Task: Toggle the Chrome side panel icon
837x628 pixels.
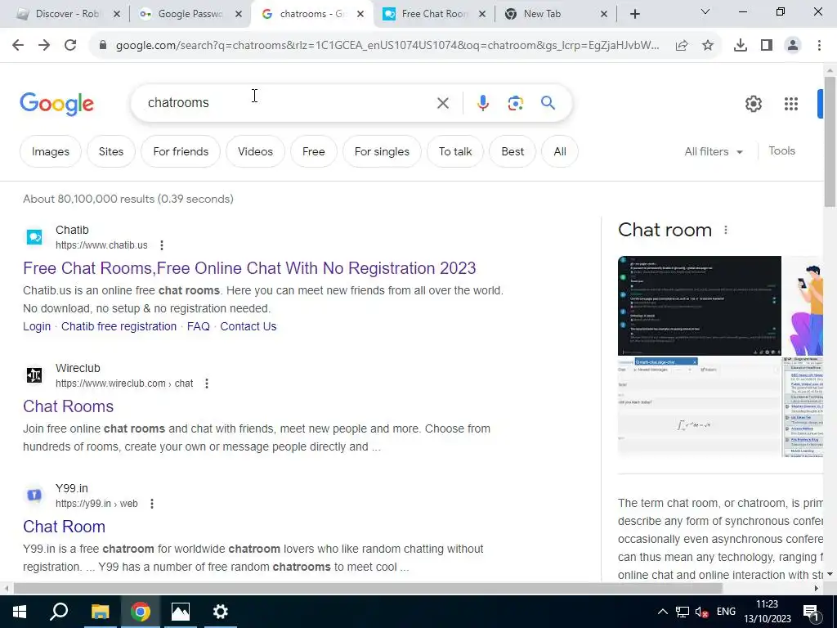Action: point(767,46)
